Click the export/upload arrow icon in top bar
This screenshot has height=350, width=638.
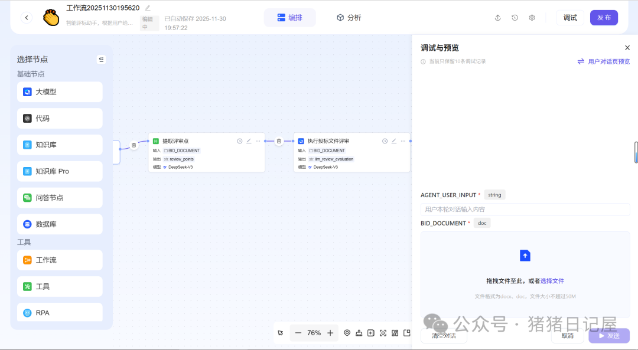coord(497,18)
